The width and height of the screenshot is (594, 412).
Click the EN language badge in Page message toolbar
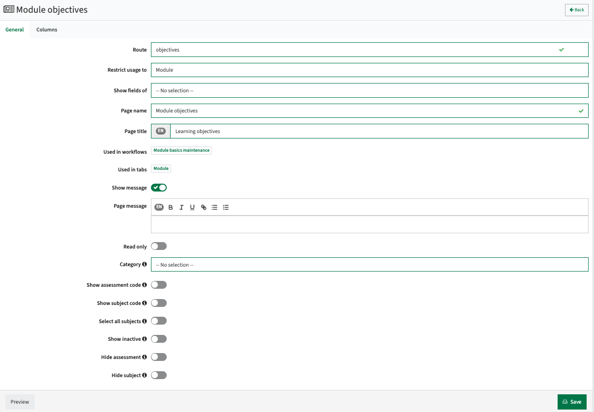[159, 207]
